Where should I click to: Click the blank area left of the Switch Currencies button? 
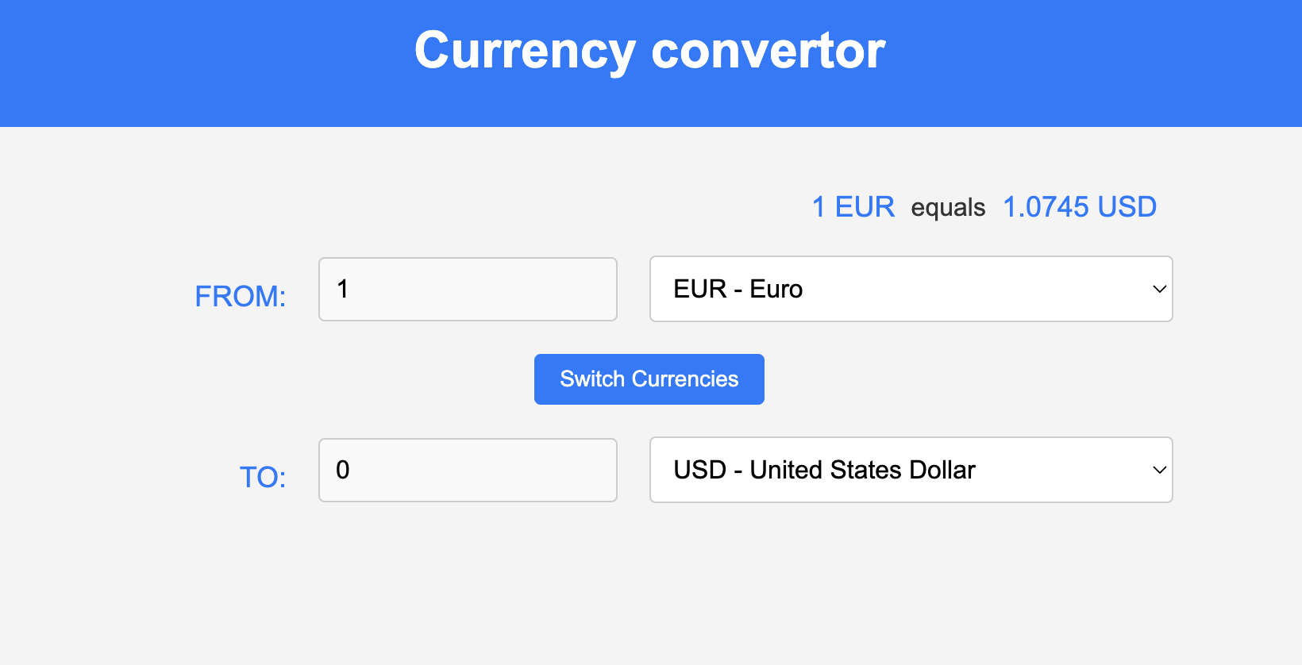coord(318,379)
